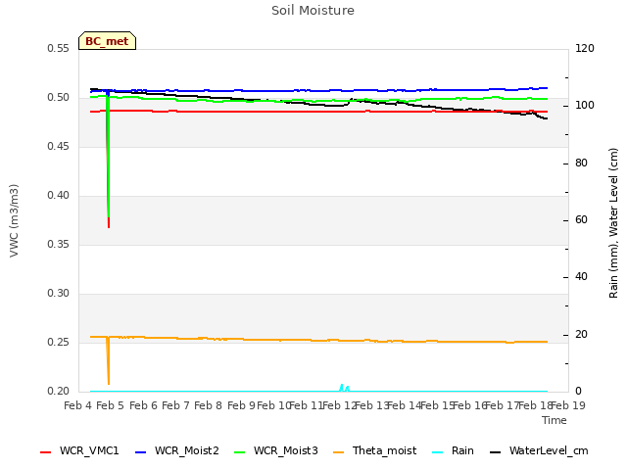Click the Rain (mm), Water Level axis label

point(613,223)
